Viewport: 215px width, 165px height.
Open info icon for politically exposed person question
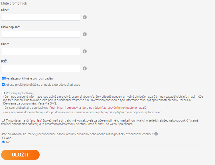tap(156, 134)
